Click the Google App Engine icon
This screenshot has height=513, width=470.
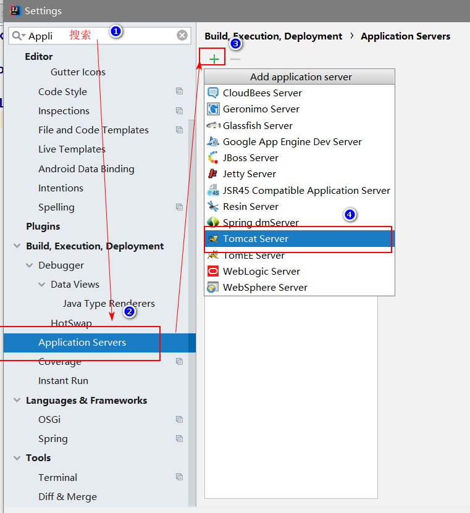213,141
